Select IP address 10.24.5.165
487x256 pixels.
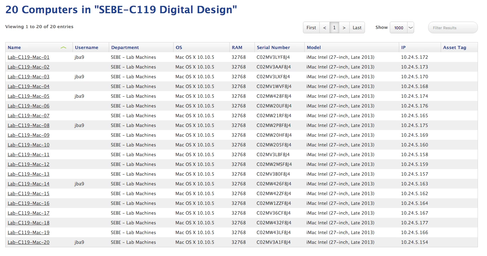(414, 116)
